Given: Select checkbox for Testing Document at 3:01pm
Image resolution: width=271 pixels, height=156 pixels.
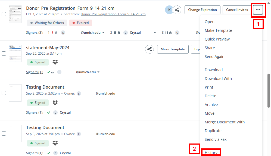Looking at the screenshot, I should 4,133.
